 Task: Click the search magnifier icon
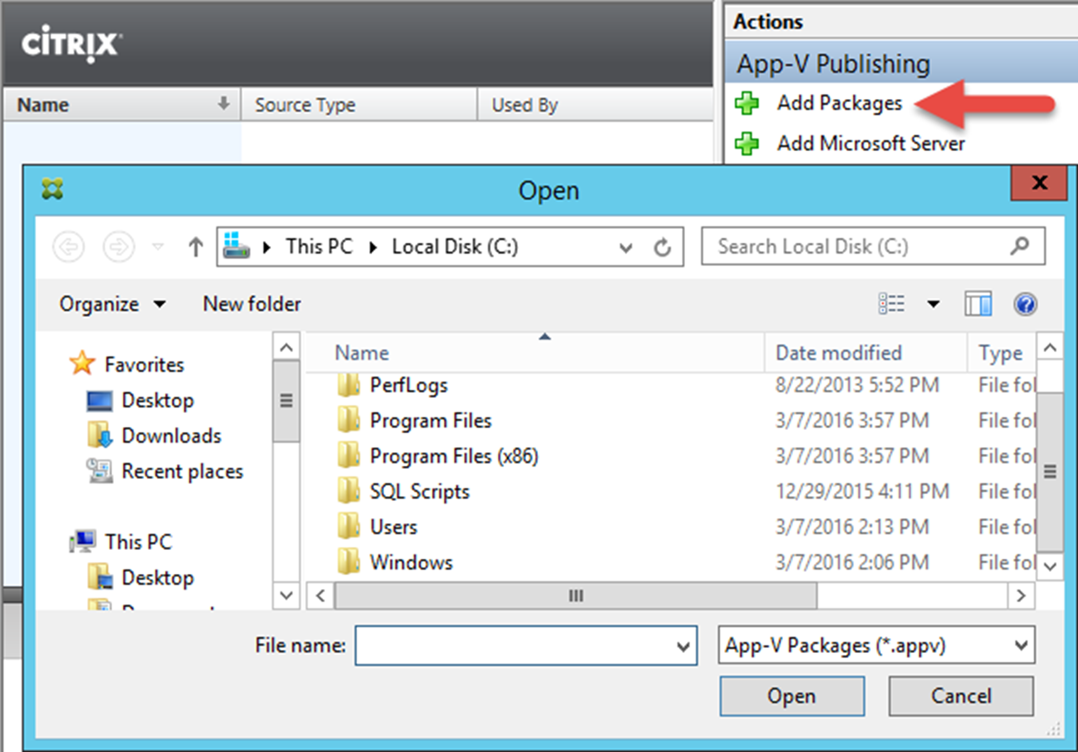tap(1019, 246)
